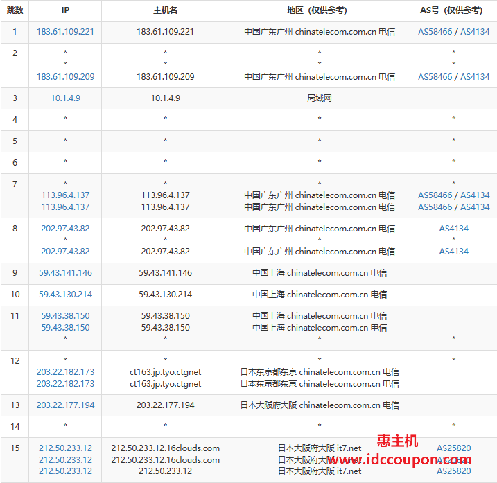Open IP link 183.61.109.221 in hop 1

[x=65, y=32]
